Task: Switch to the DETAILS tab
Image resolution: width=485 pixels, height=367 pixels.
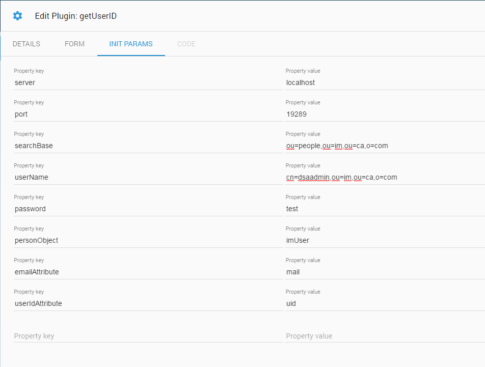Action: (26, 44)
